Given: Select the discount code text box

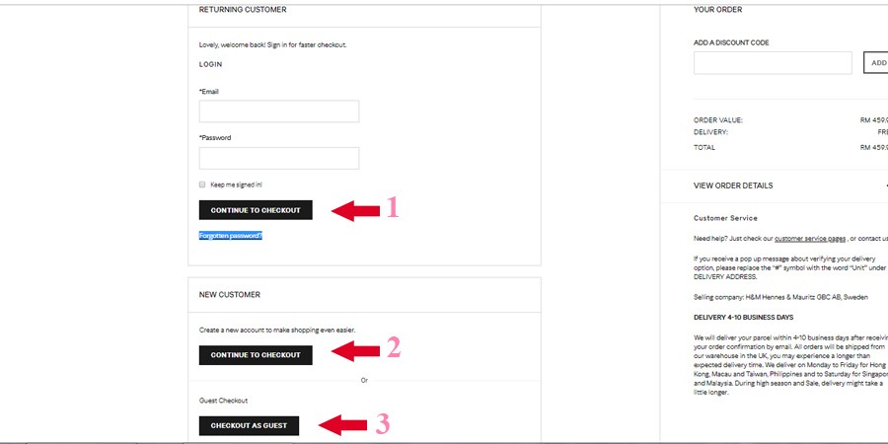Looking at the screenshot, I should coord(773,63).
